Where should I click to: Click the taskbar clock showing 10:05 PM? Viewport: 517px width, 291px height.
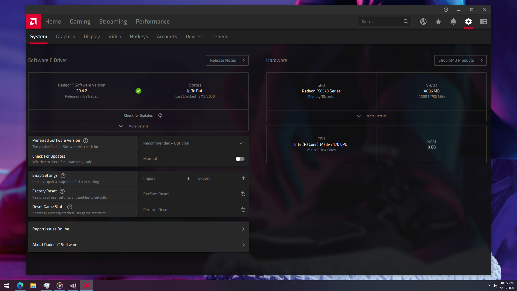tap(507, 286)
